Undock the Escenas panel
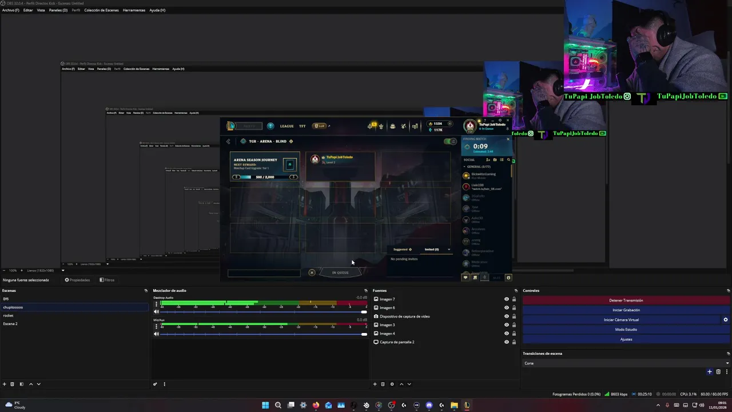 click(x=146, y=291)
